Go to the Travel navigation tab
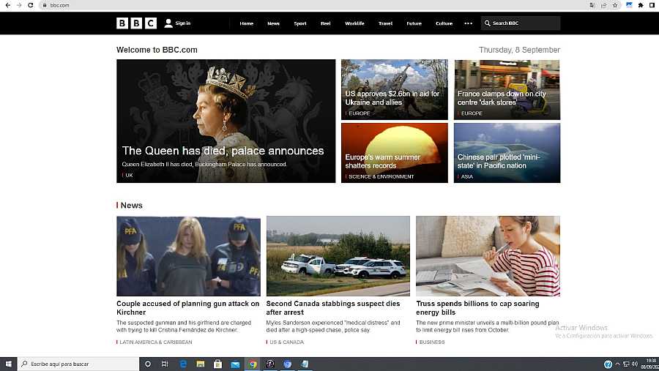Viewport: 659px width, 371px height. pyautogui.click(x=385, y=23)
